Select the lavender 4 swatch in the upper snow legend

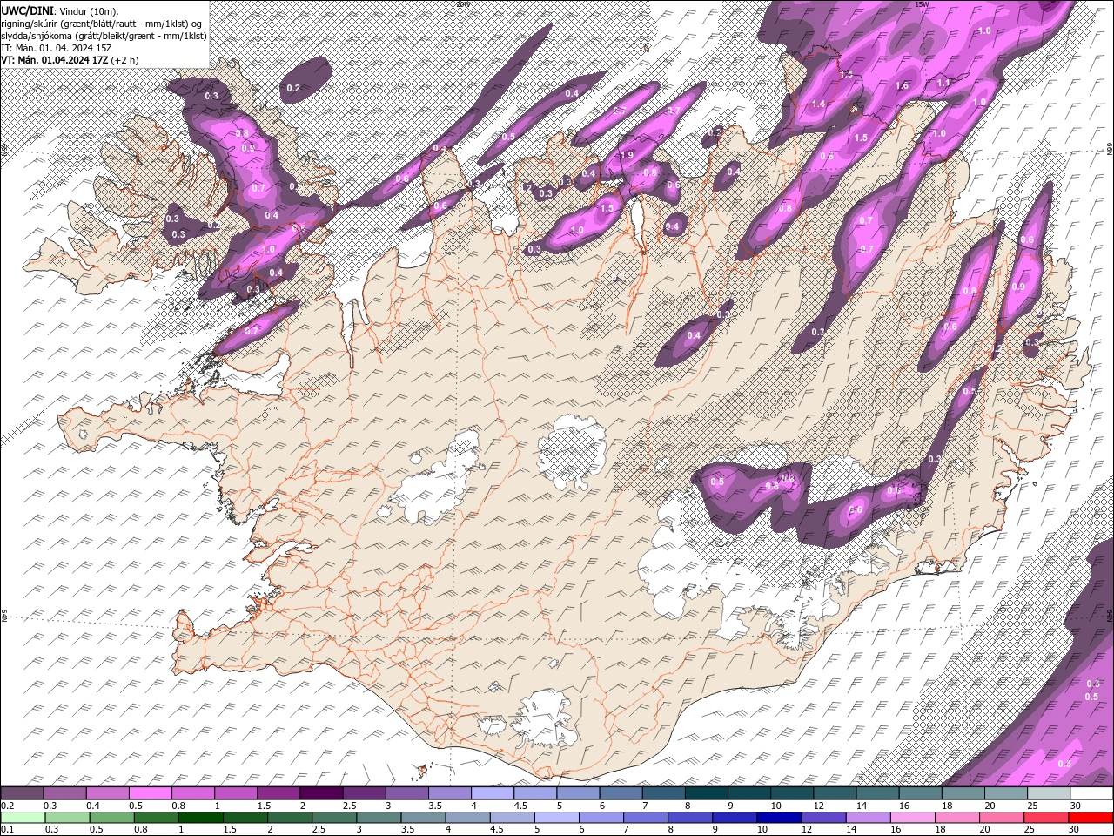pyautogui.click(x=493, y=793)
